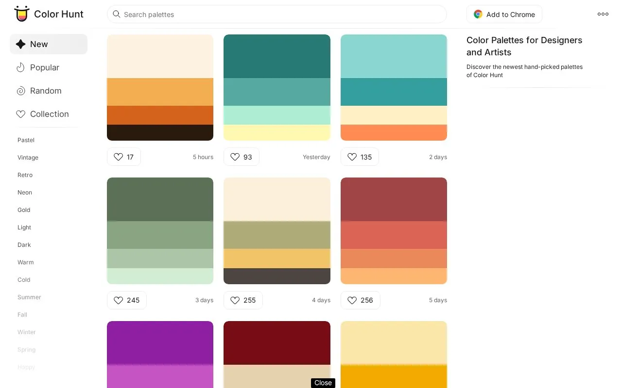
Task: Click the Add to Chrome button
Action: 504,15
